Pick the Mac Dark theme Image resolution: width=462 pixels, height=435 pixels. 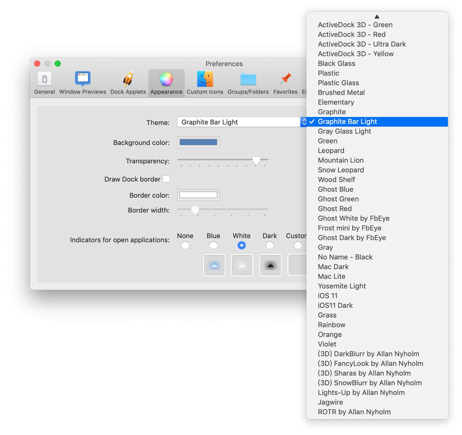click(x=377, y=267)
